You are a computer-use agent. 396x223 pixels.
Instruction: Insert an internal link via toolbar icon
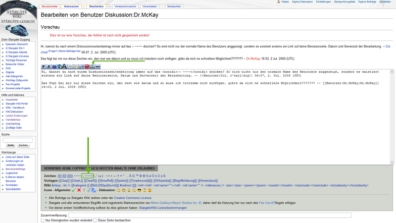[54, 65]
